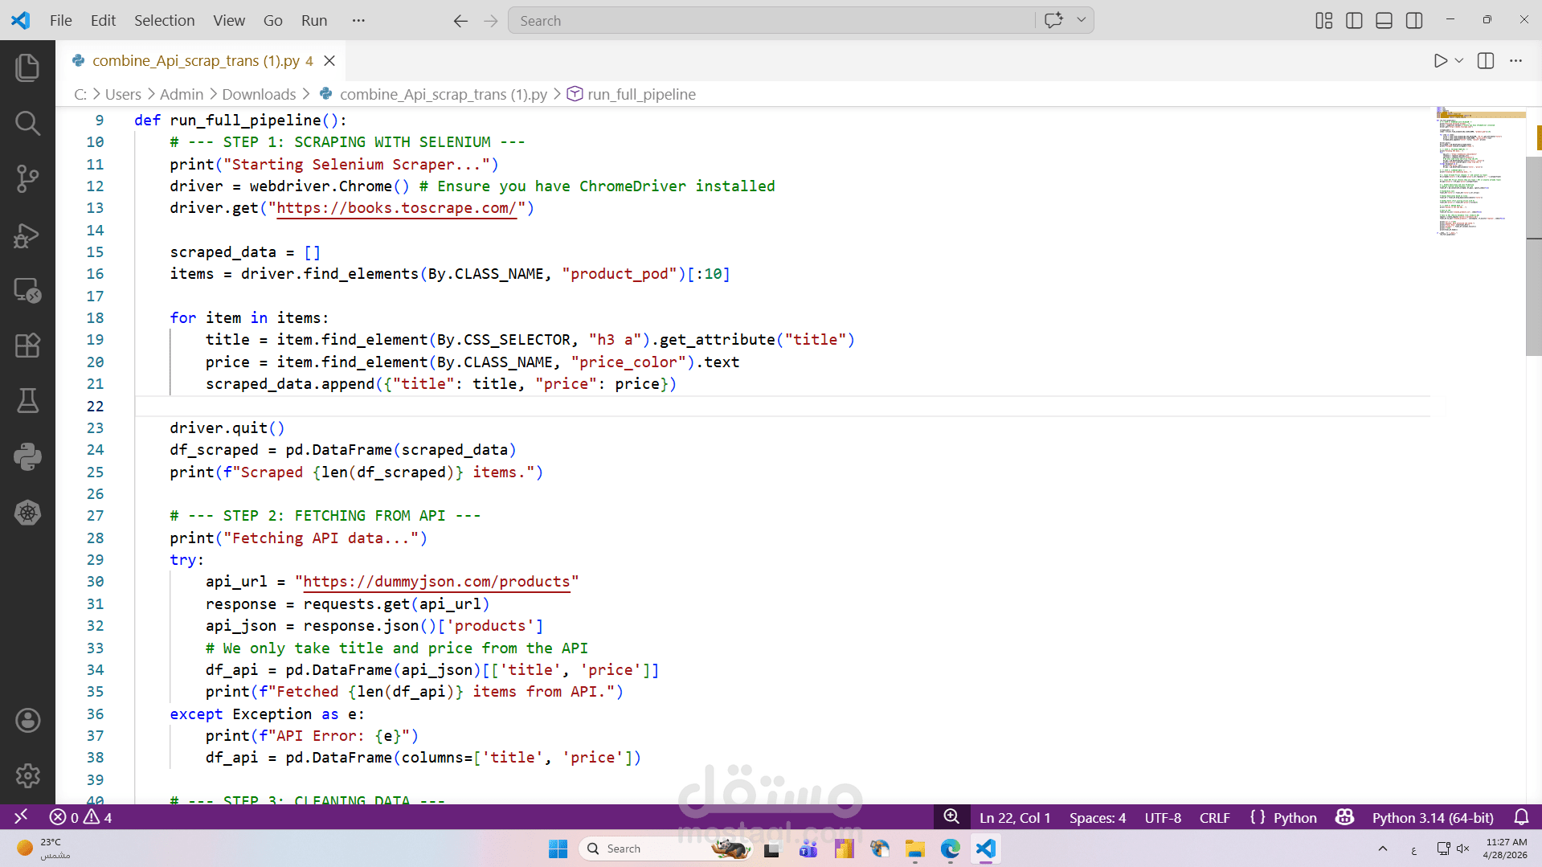Open the Explorer view in the activity bar
The image size is (1542, 867).
[27, 67]
